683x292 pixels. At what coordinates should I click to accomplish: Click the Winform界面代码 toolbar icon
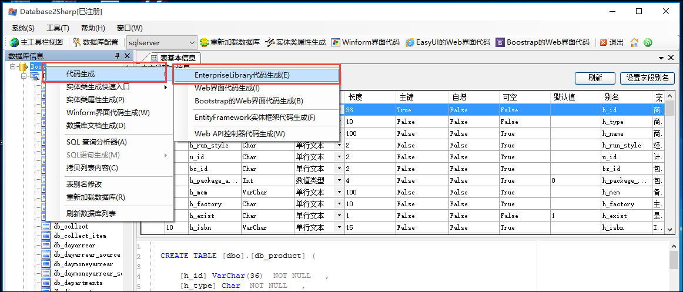(336, 42)
